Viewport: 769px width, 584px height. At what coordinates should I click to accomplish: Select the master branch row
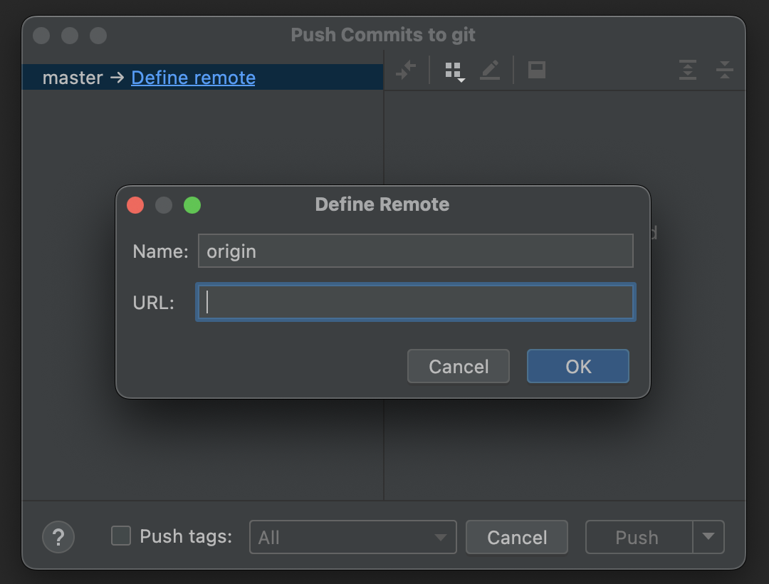tap(73, 78)
